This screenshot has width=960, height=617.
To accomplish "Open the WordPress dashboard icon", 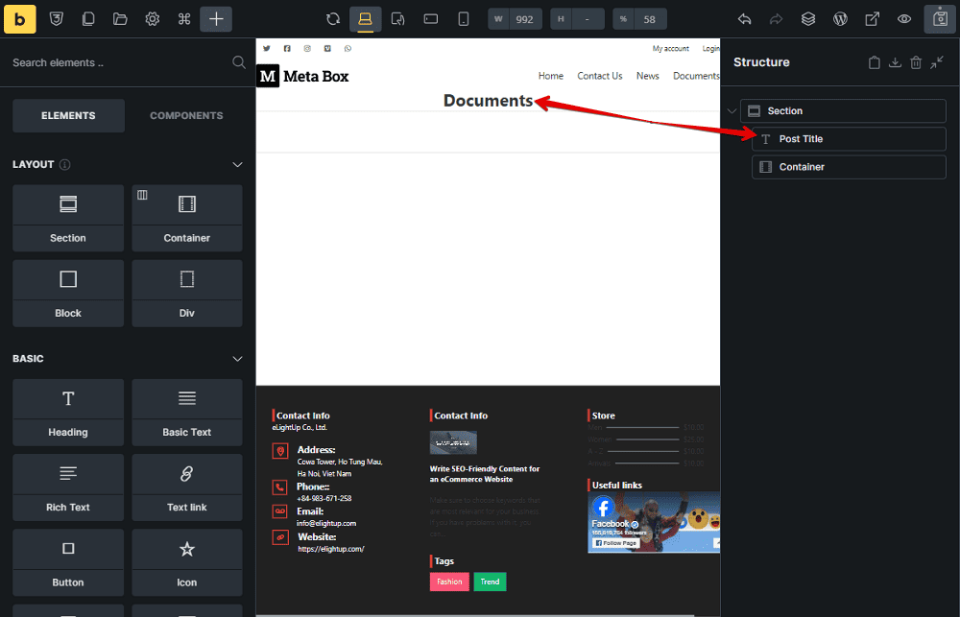I will (840, 18).
